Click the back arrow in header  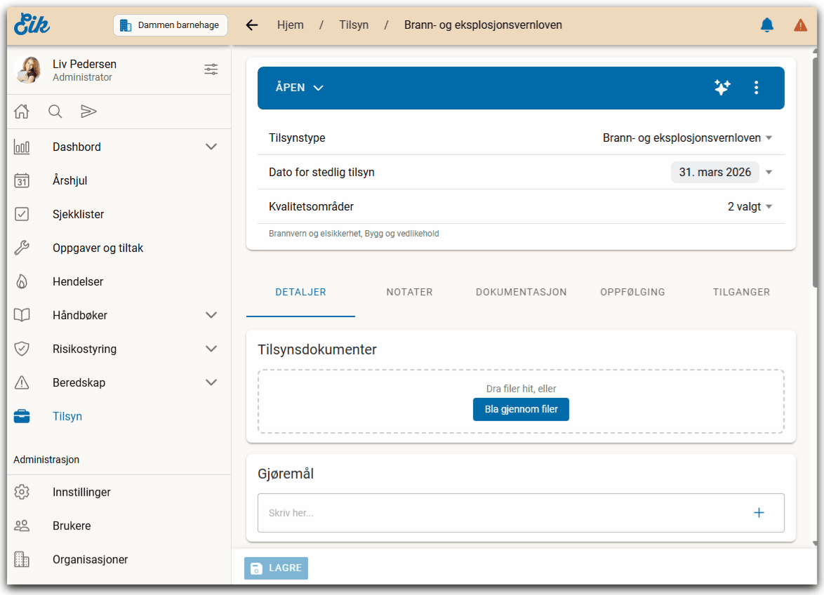[x=252, y=25]
